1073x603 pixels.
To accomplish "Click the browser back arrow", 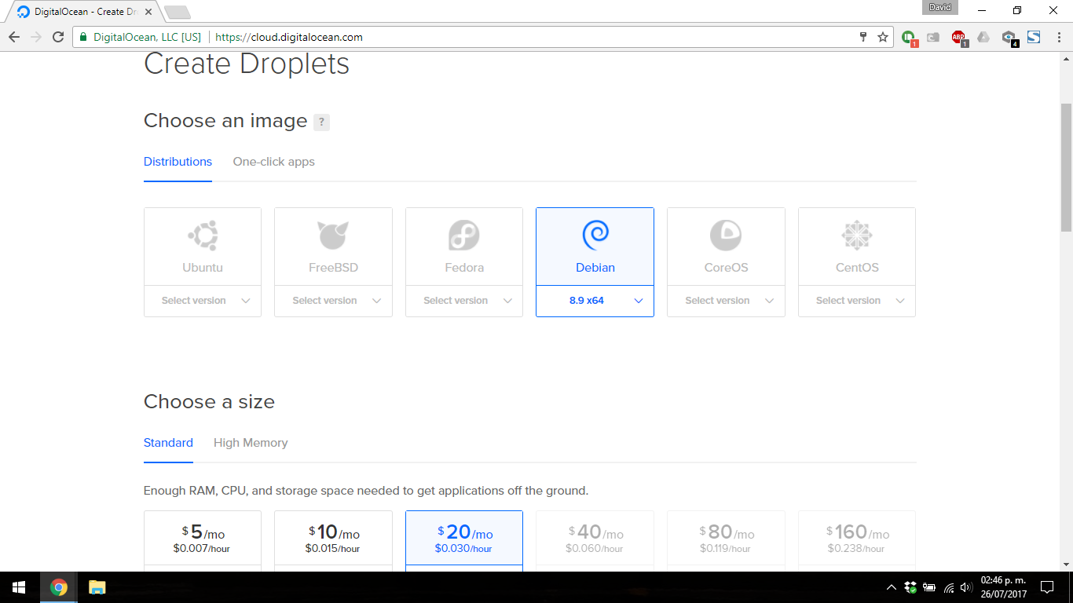I will coord(14,37).
